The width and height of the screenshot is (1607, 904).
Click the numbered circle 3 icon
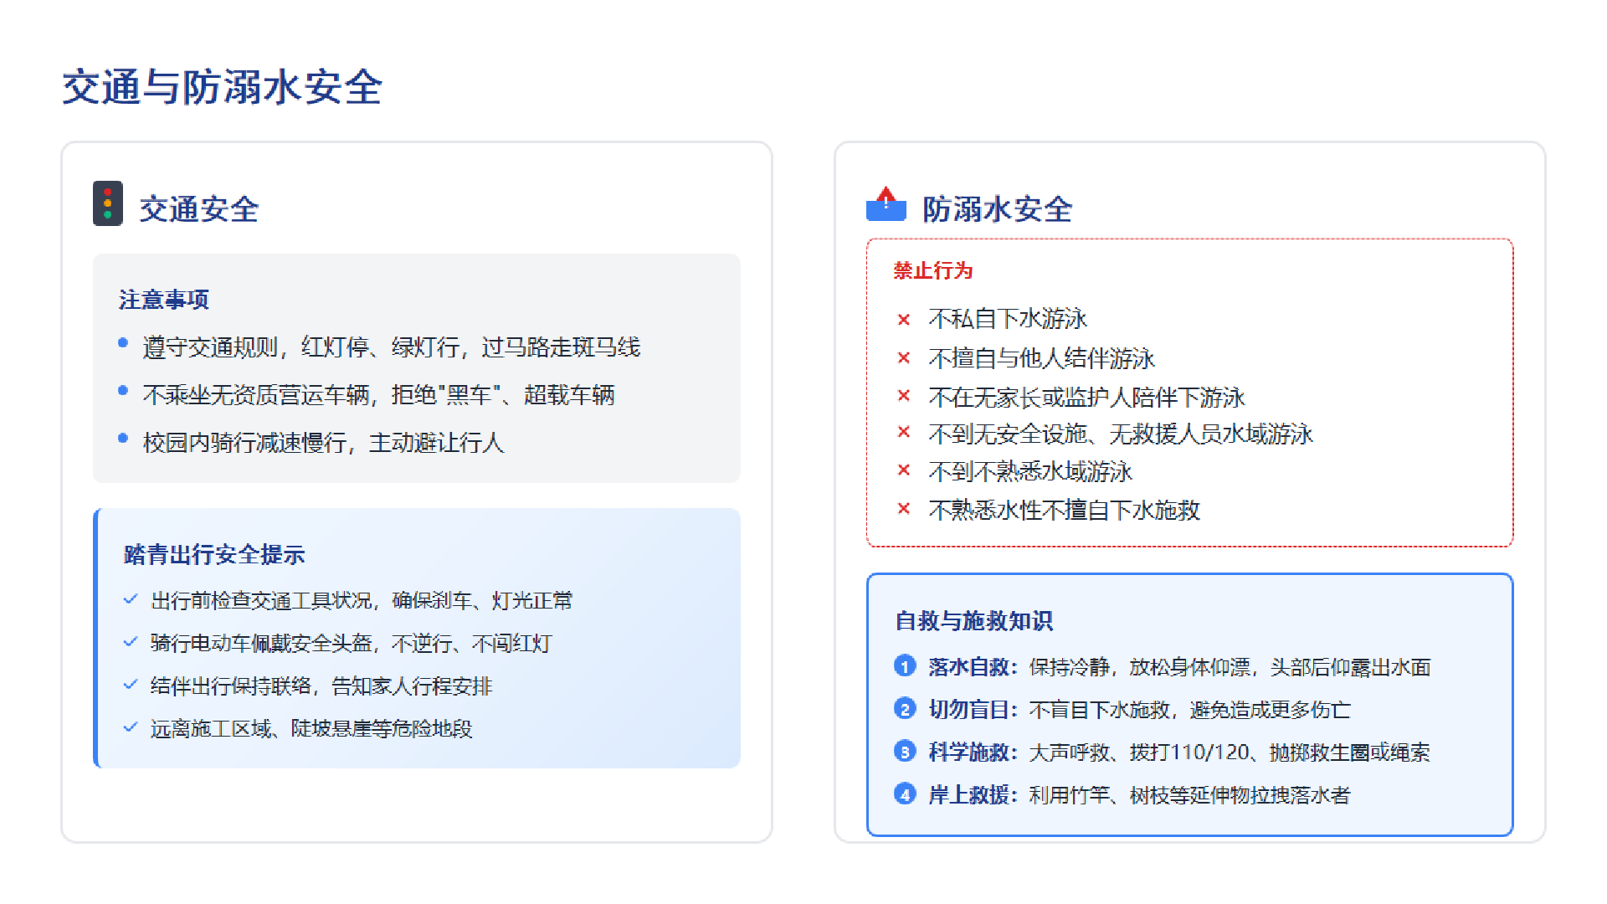click(905, 751)
